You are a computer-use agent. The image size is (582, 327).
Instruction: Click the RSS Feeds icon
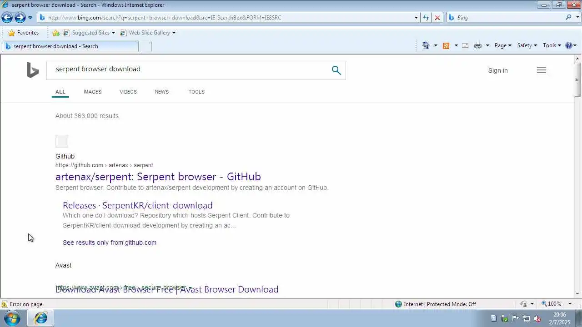click(x=446, y=45)
